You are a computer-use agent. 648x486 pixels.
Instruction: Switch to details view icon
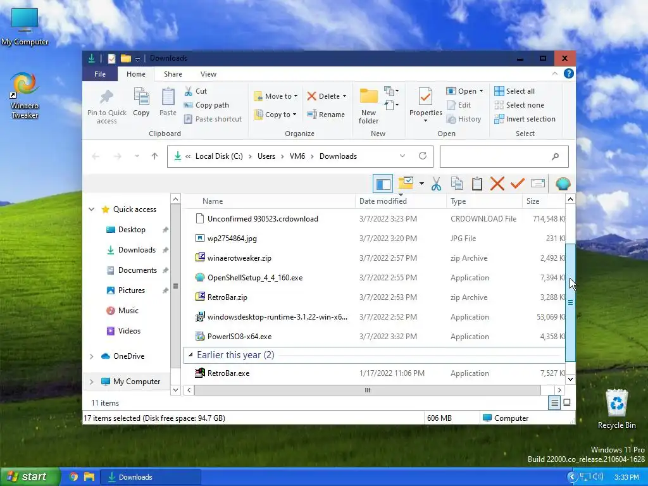(554, 402)
